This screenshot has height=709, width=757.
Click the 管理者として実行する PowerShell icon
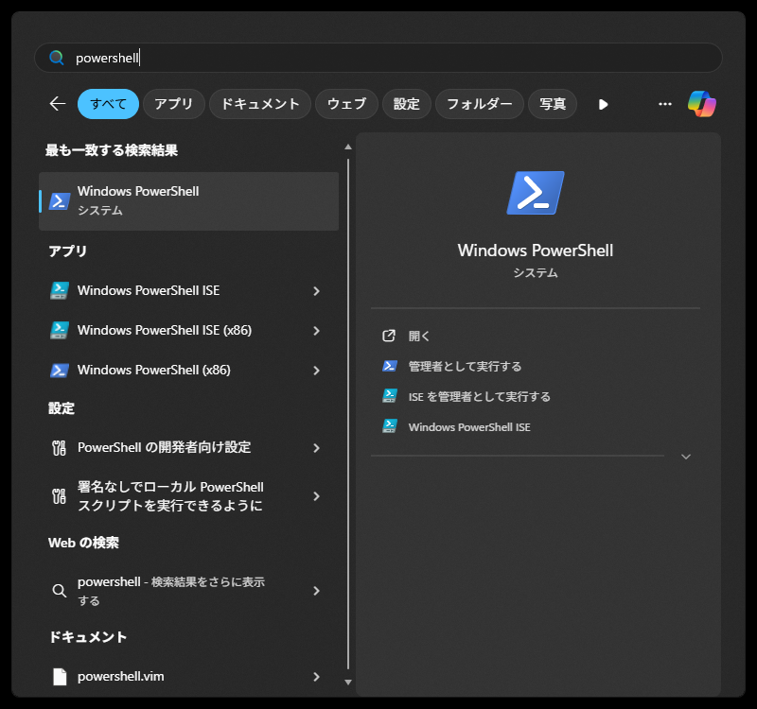[390, 366]
